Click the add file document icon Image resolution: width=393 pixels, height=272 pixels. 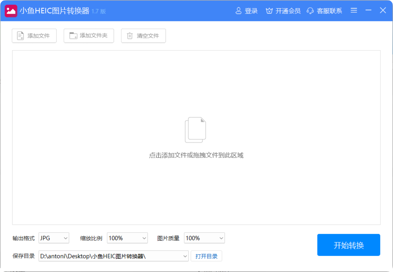tap(20, 36)
